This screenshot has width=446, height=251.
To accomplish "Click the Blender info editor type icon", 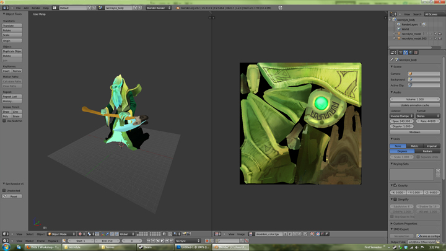I will click(x=4, y=8).
